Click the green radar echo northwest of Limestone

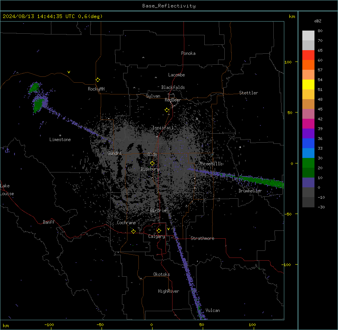click(38, 105)
